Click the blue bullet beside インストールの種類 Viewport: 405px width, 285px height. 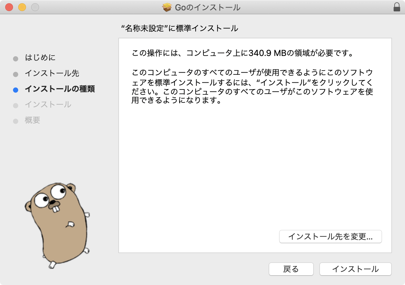pos(16,90)
